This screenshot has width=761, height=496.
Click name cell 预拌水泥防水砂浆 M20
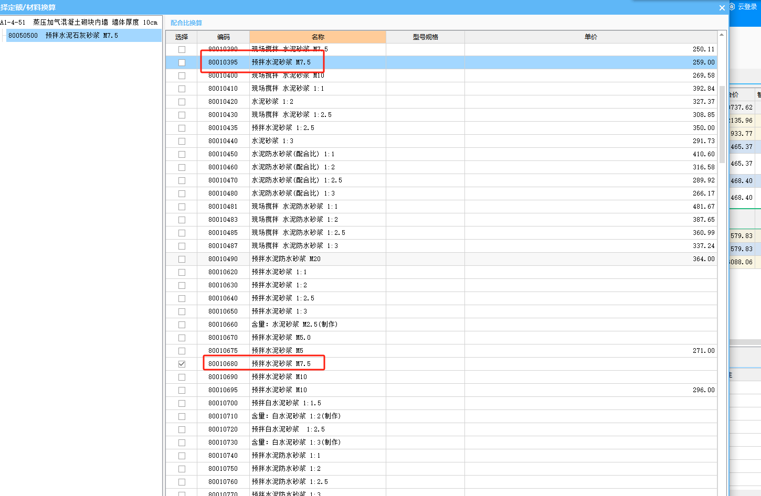click(x=318, y=259)
